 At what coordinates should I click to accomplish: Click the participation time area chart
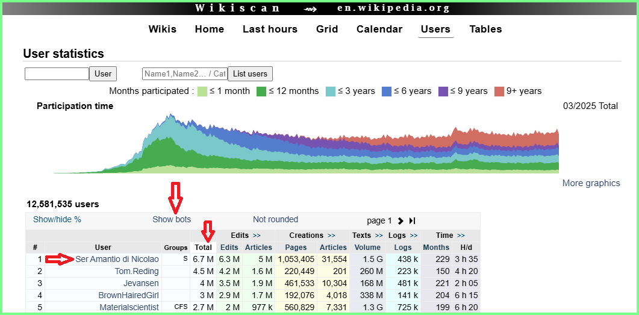coord(306,143)
